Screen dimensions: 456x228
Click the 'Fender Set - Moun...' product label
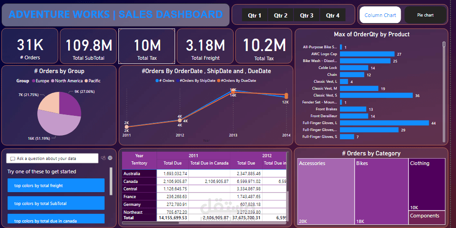320,102
